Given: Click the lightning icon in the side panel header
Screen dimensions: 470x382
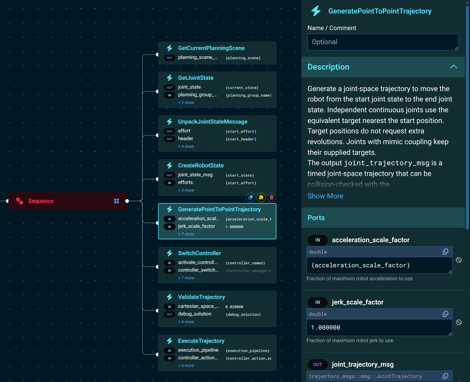Looking at the screenshot, I should click(x=316, y=11).
